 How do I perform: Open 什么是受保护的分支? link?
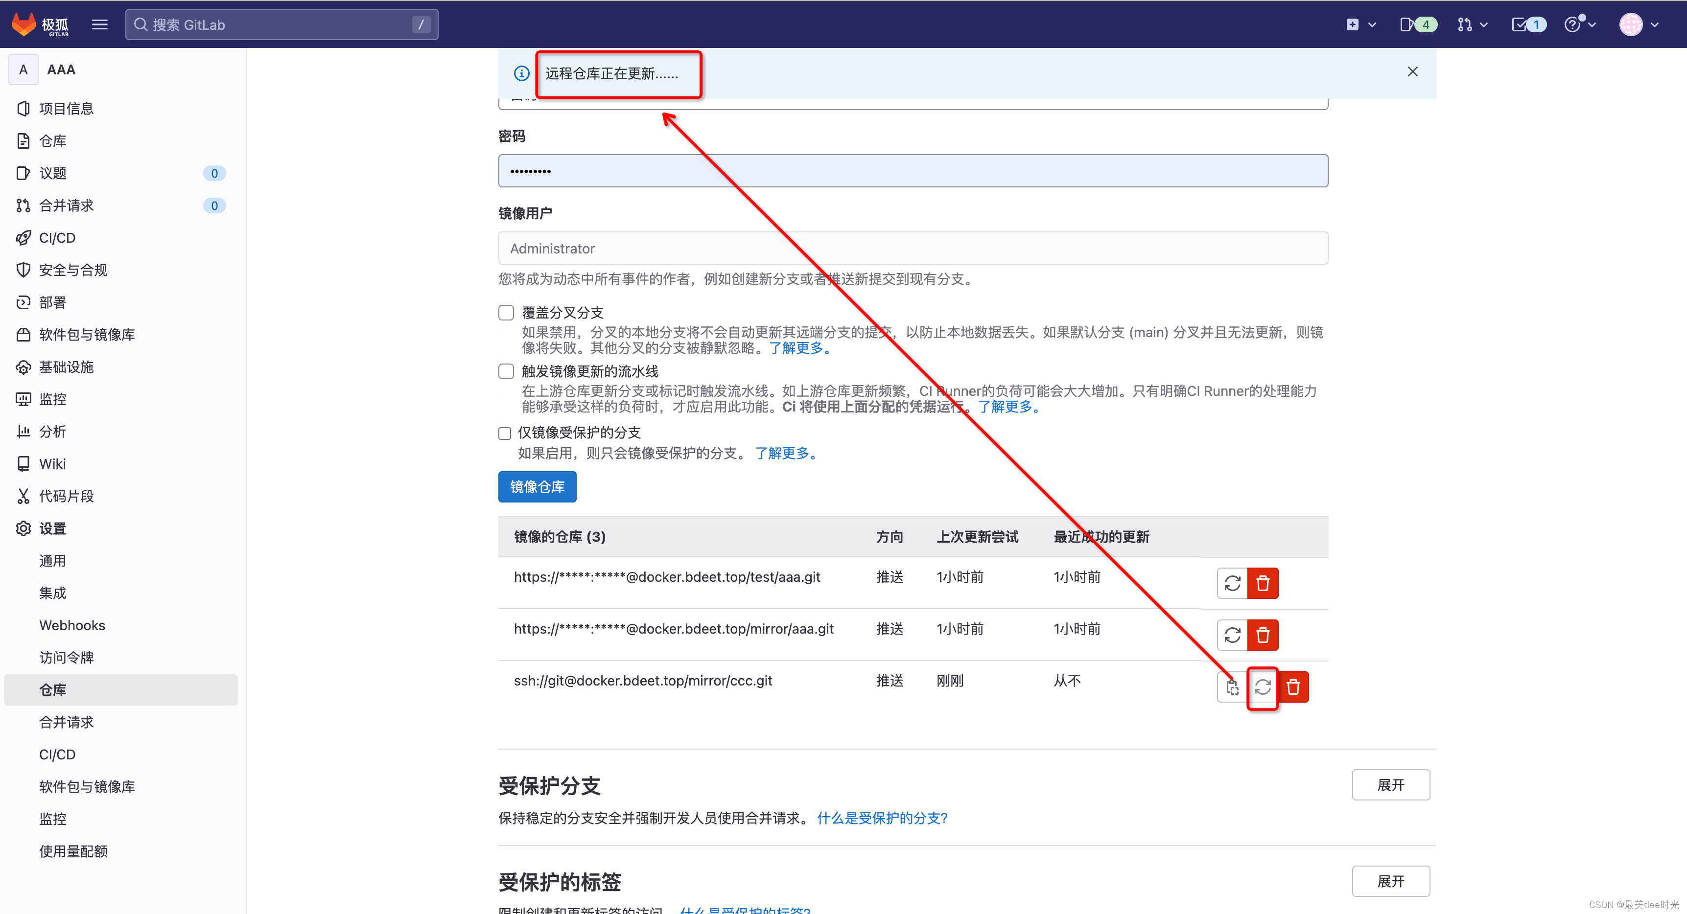pyautogui.click(x=882, y=818)
